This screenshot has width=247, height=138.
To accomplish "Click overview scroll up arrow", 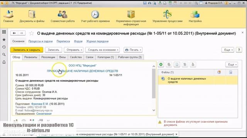I will (154, 66).
